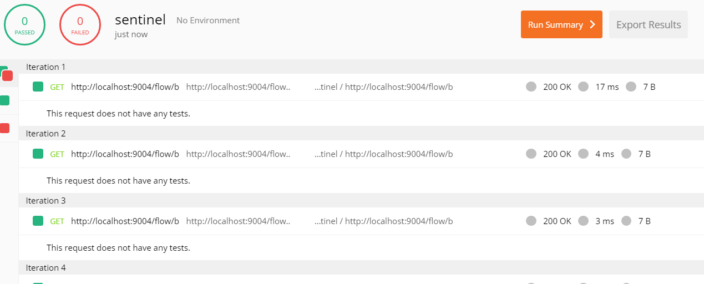Select lower red filter square in left sidebar
Image resolution: width=704 pixels, height=284 pixels.
tap(4, 128)
